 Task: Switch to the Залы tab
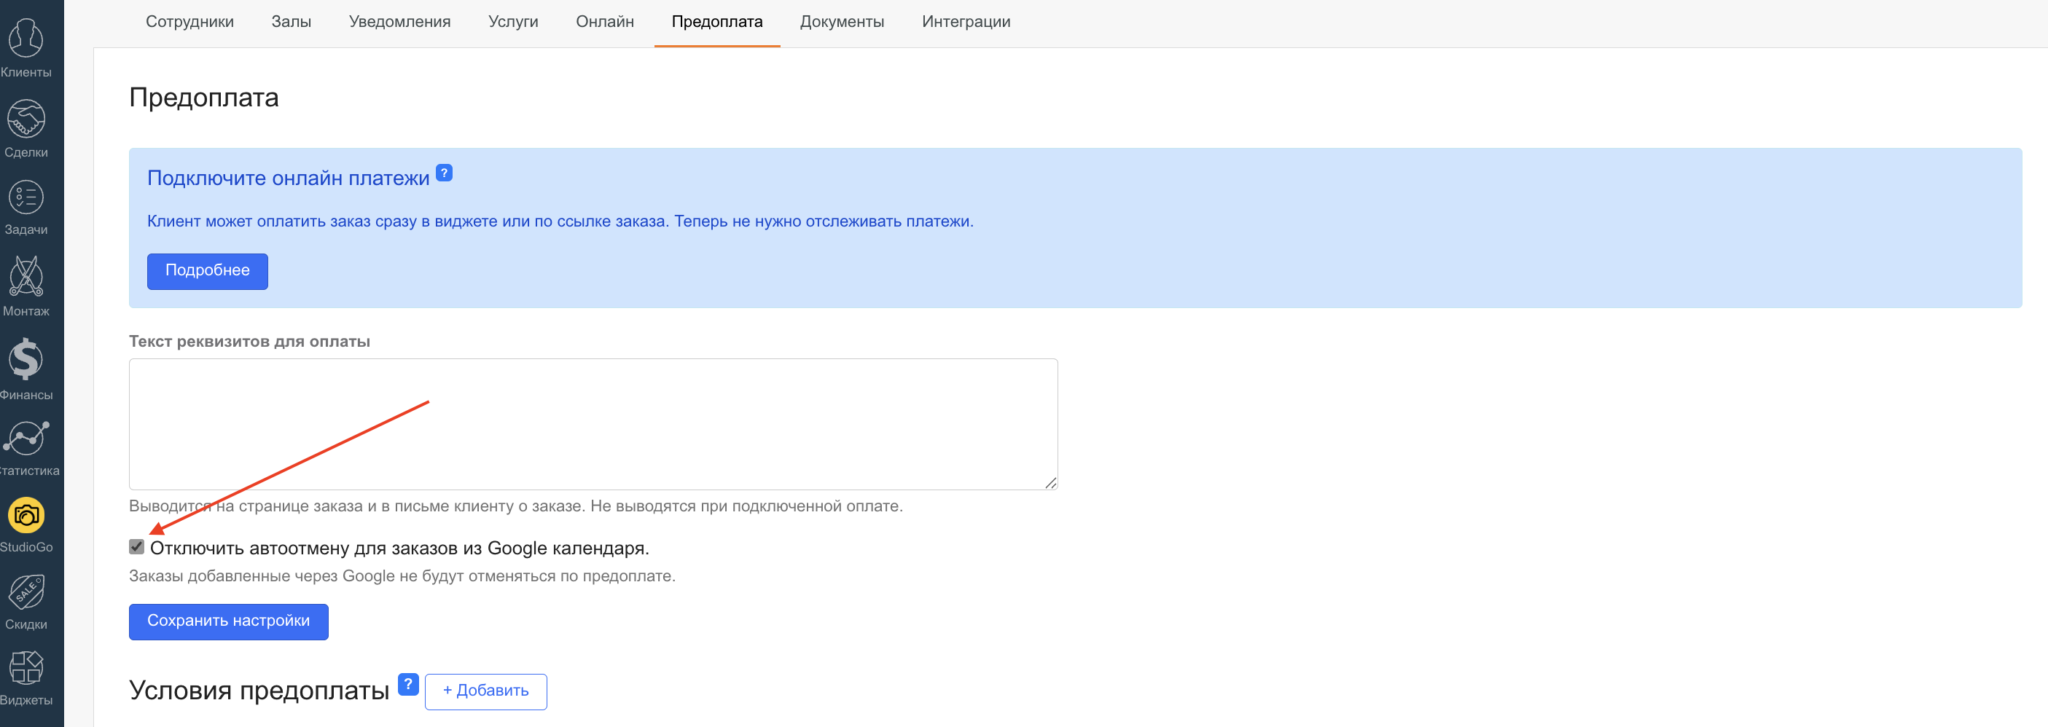tap(291, 21)
